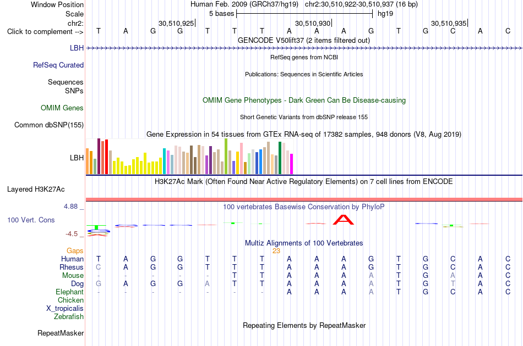Click the 30,510,935 coordinate marker
Viewport: 523px width, 346px height.
[449, 23]
